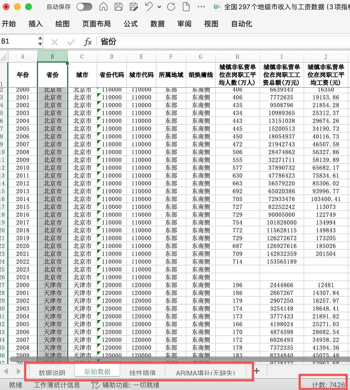Switch to the 页面布局 ribbon tab
This screenshot has width=350, height=390.
coord(96,24)
